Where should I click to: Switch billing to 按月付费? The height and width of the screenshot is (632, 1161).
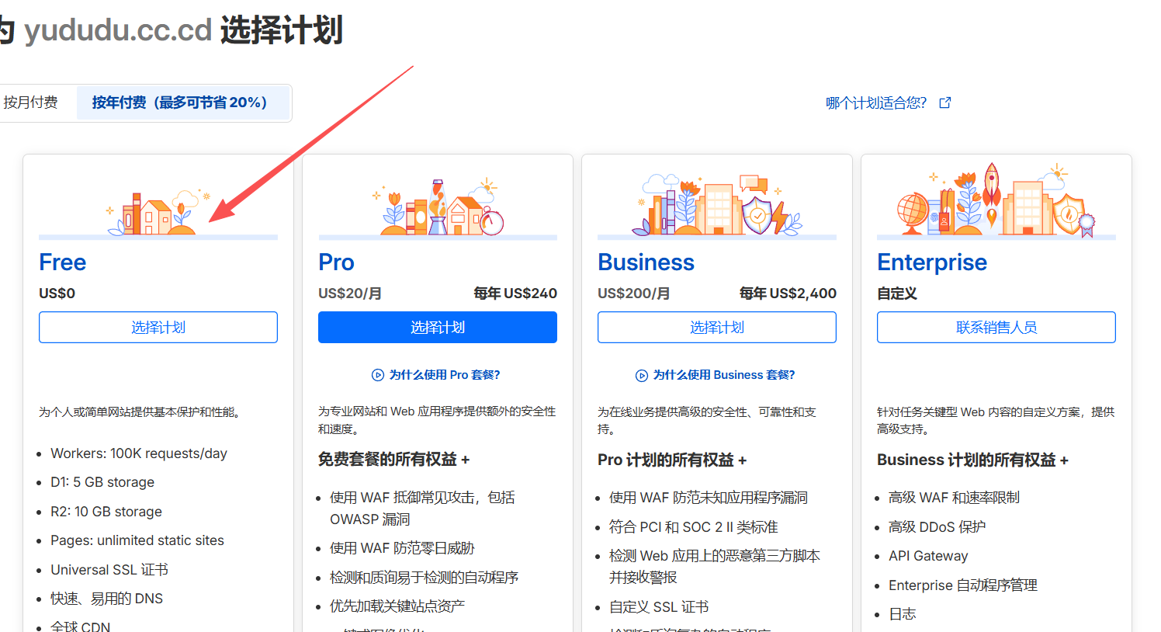click(x=31, y=102)
